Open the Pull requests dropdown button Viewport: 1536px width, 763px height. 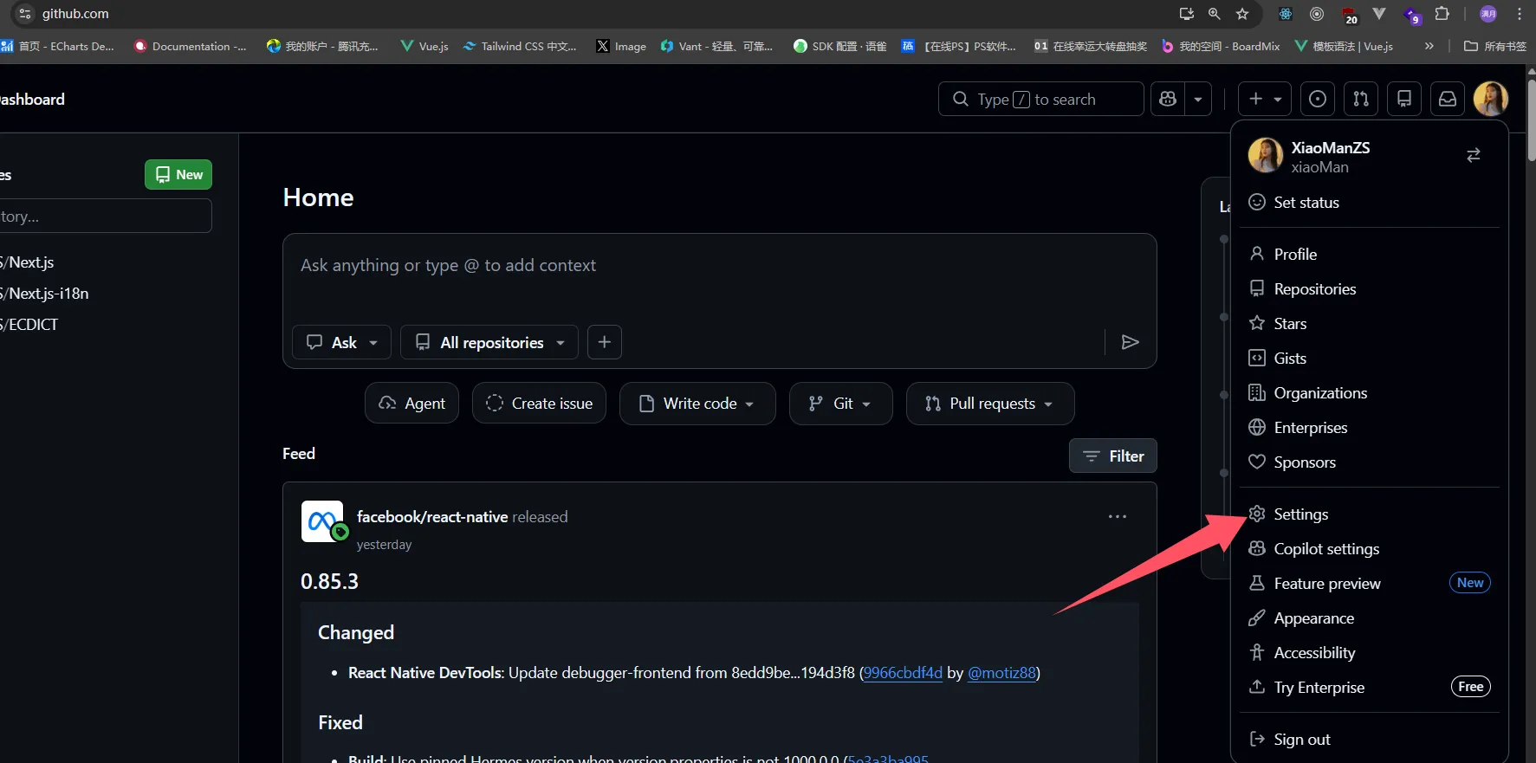coord(990,404)
